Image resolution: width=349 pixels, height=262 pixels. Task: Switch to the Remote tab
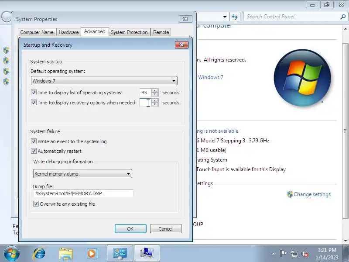(x=161, y=32)
